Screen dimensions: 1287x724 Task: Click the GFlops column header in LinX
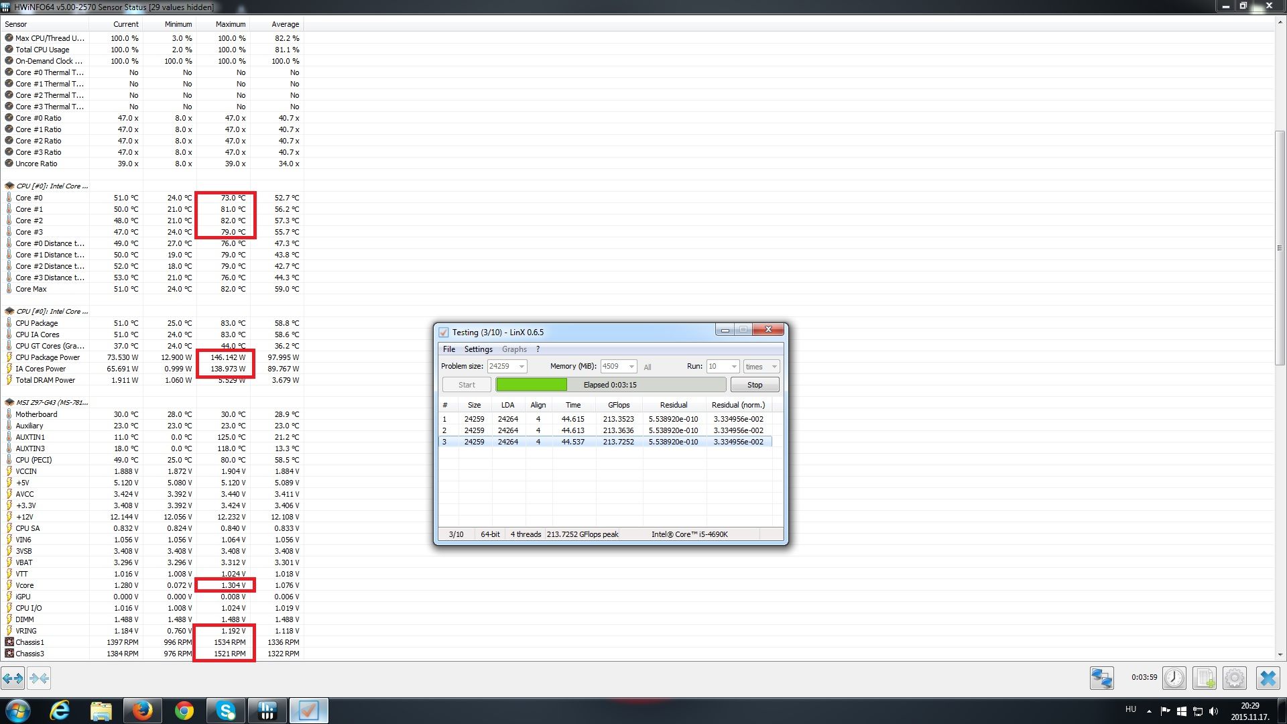click(618, 405)
